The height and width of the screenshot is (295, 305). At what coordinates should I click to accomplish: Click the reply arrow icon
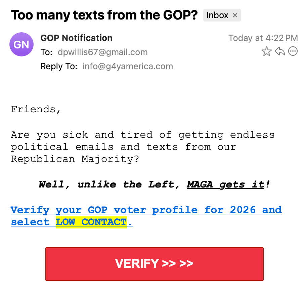click(x=280, y=51)
